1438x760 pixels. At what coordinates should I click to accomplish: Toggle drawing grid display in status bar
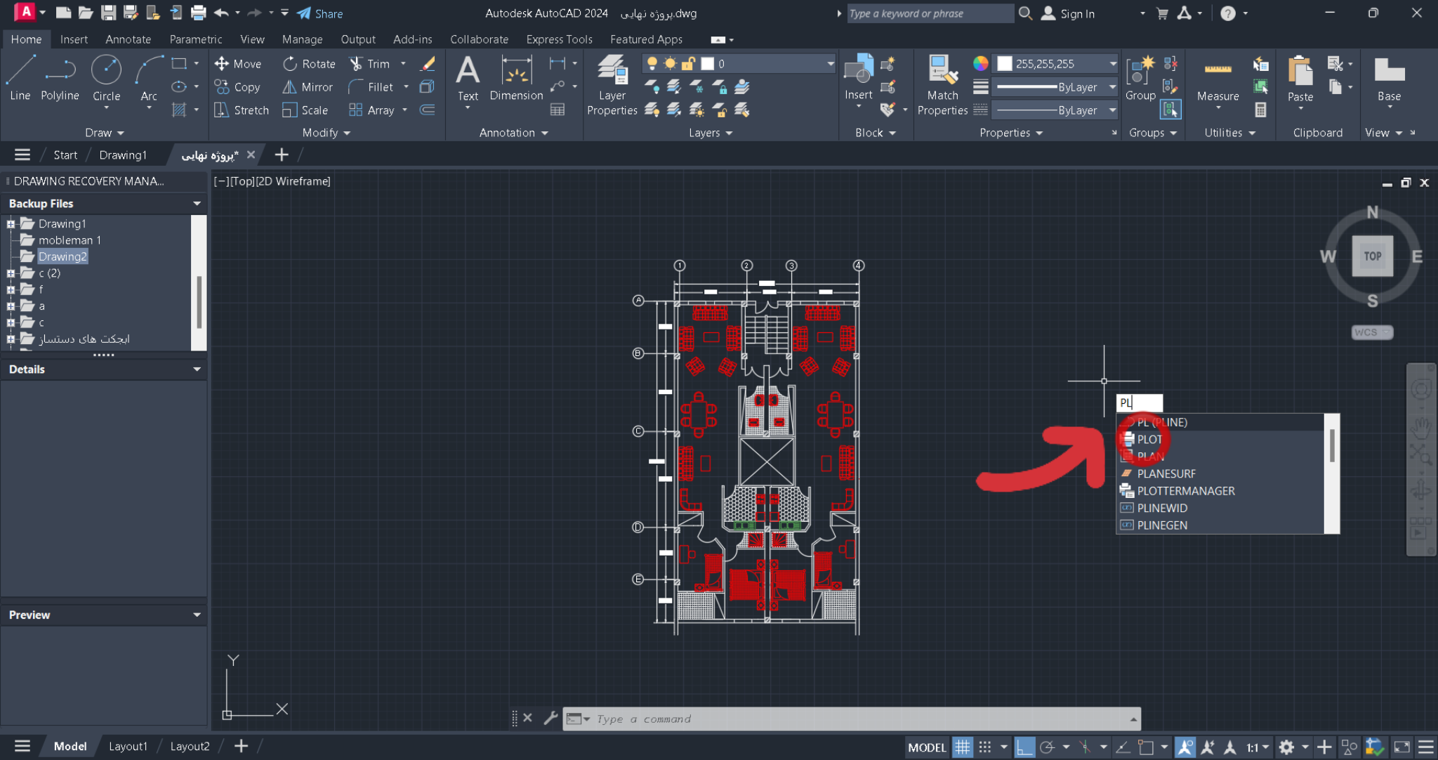963,747
